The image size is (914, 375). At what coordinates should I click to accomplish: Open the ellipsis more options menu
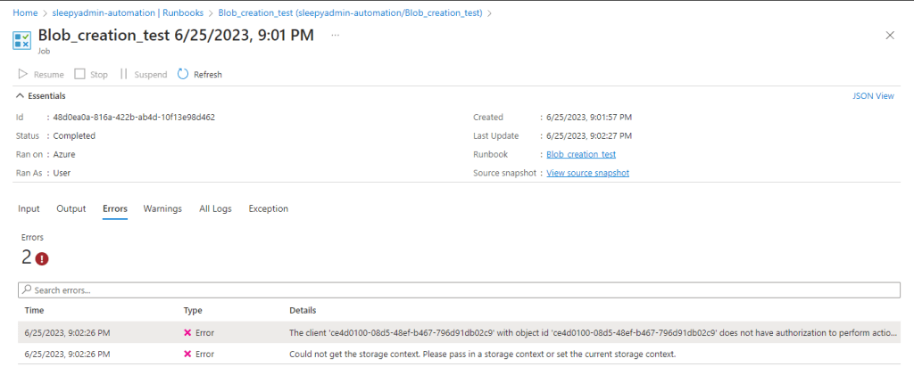tap(336, 35)
